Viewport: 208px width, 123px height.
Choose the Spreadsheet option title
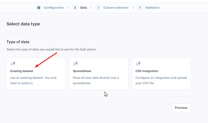(x=82, y=71)
